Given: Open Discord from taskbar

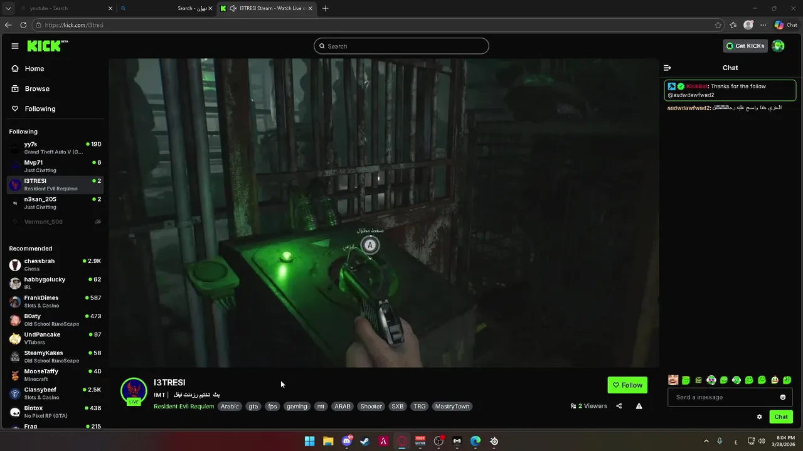Looking at the screenshot, I should pyautogui.click(x=346, y=441).
